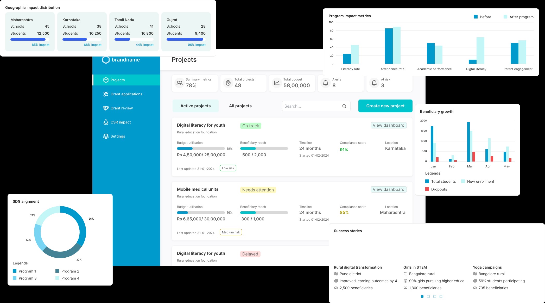Select the first Success stories carousel dot
545x303 pixels.
(422, 296)
